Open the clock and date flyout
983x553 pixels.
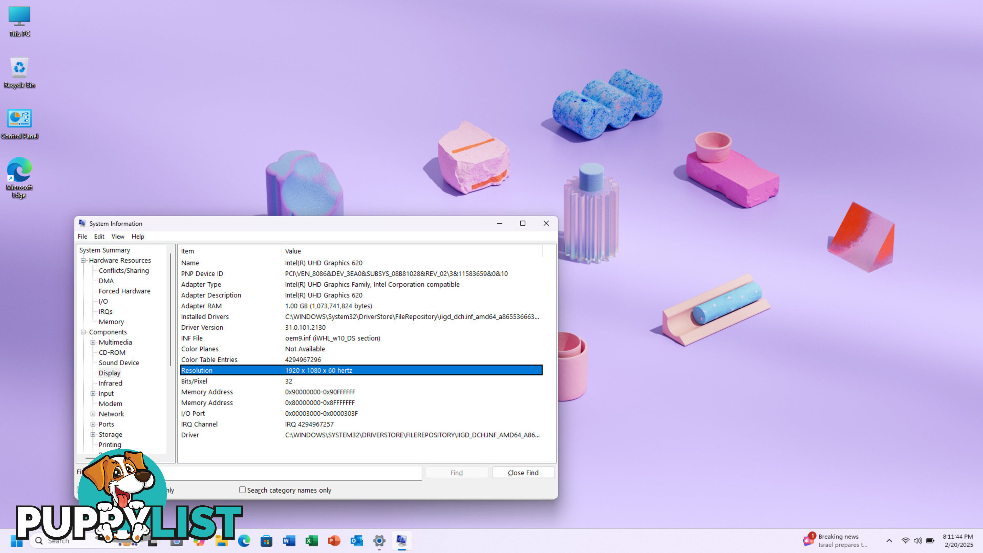click(958, 541)
